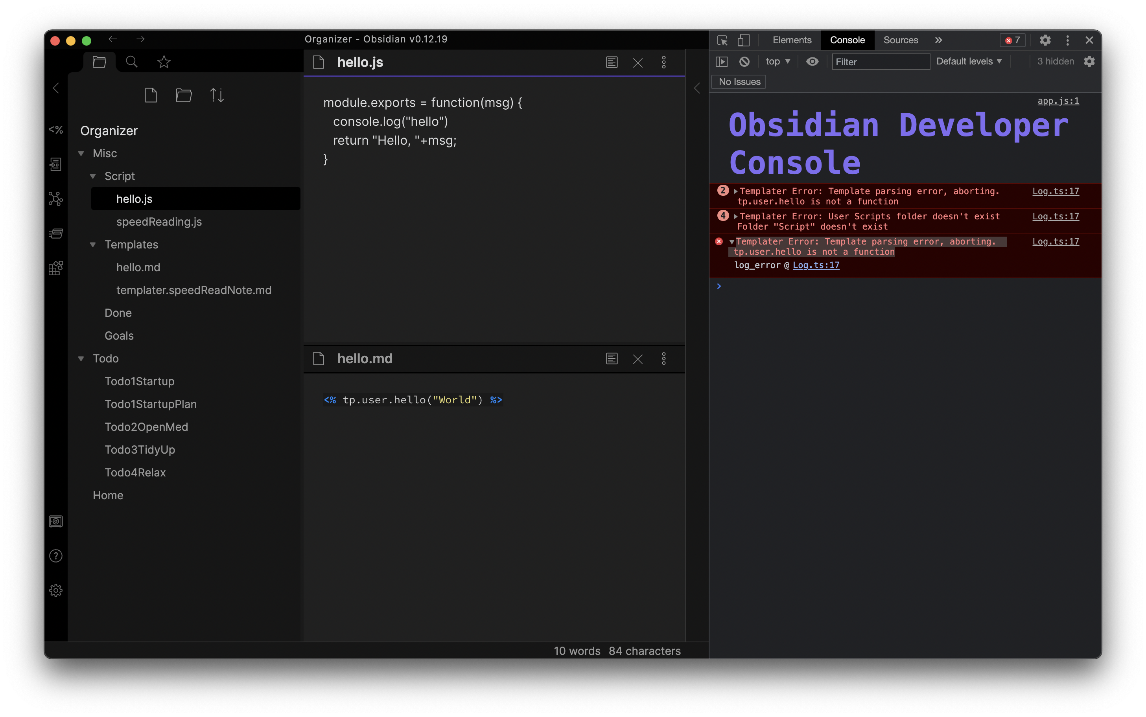
Task: Open the app.js:1 source link
Action: (x=1058, y=101)
